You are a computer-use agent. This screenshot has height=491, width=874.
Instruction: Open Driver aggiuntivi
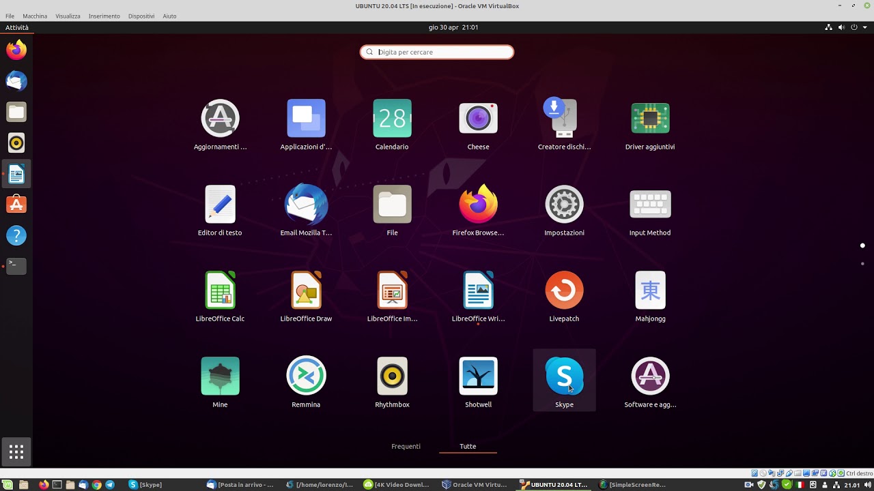point(650,124)
